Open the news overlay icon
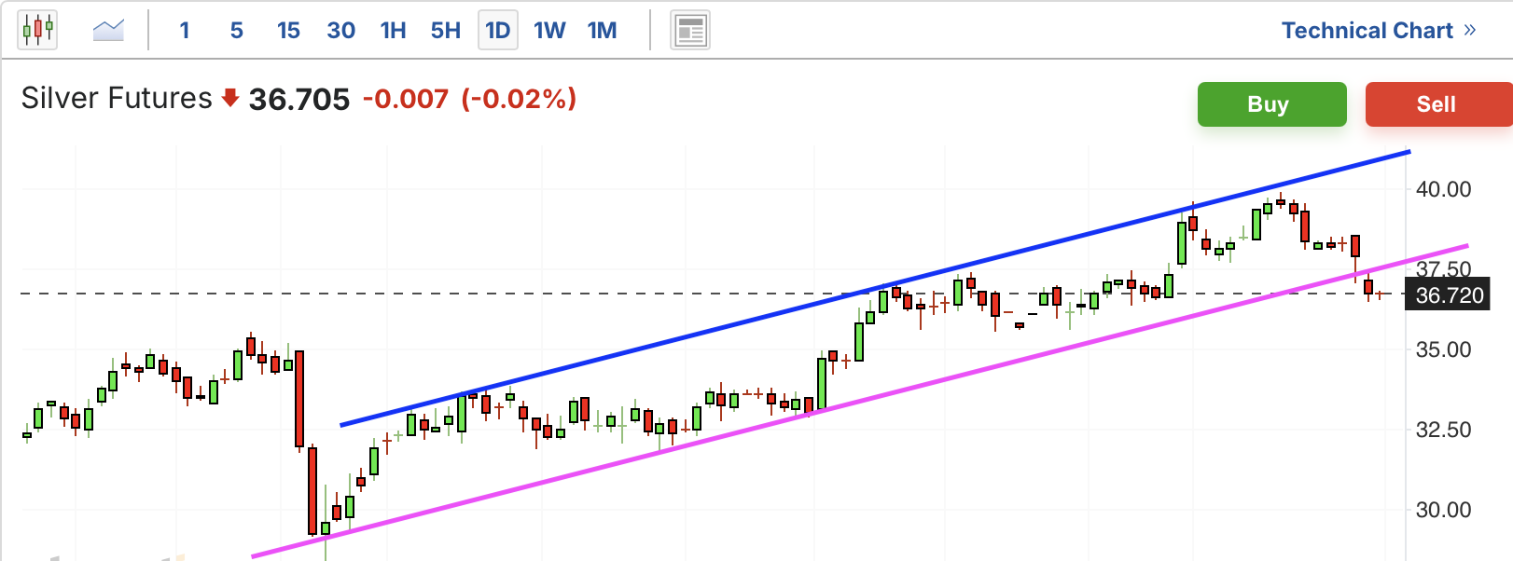1513x561 pixels. (690, 31)
